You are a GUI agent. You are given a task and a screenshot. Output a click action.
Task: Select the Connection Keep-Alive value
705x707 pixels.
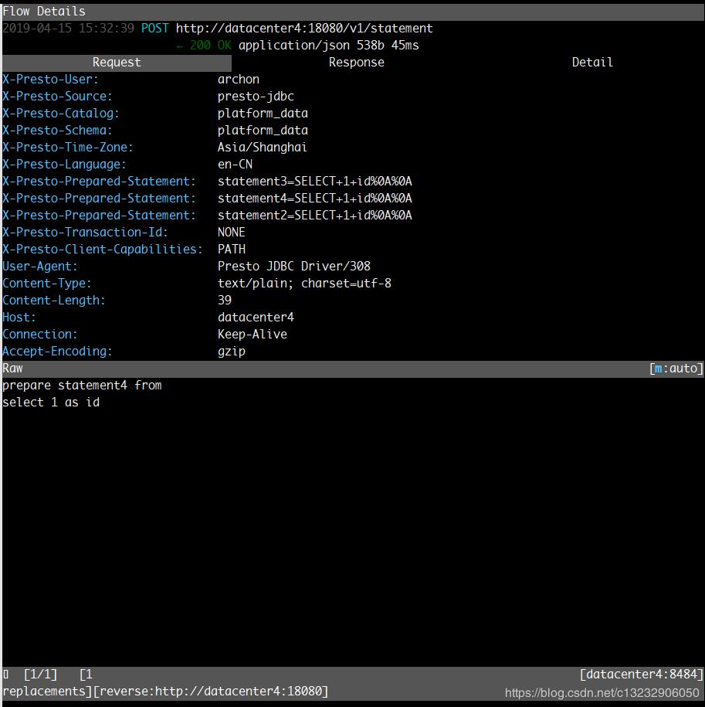(253, 334)
